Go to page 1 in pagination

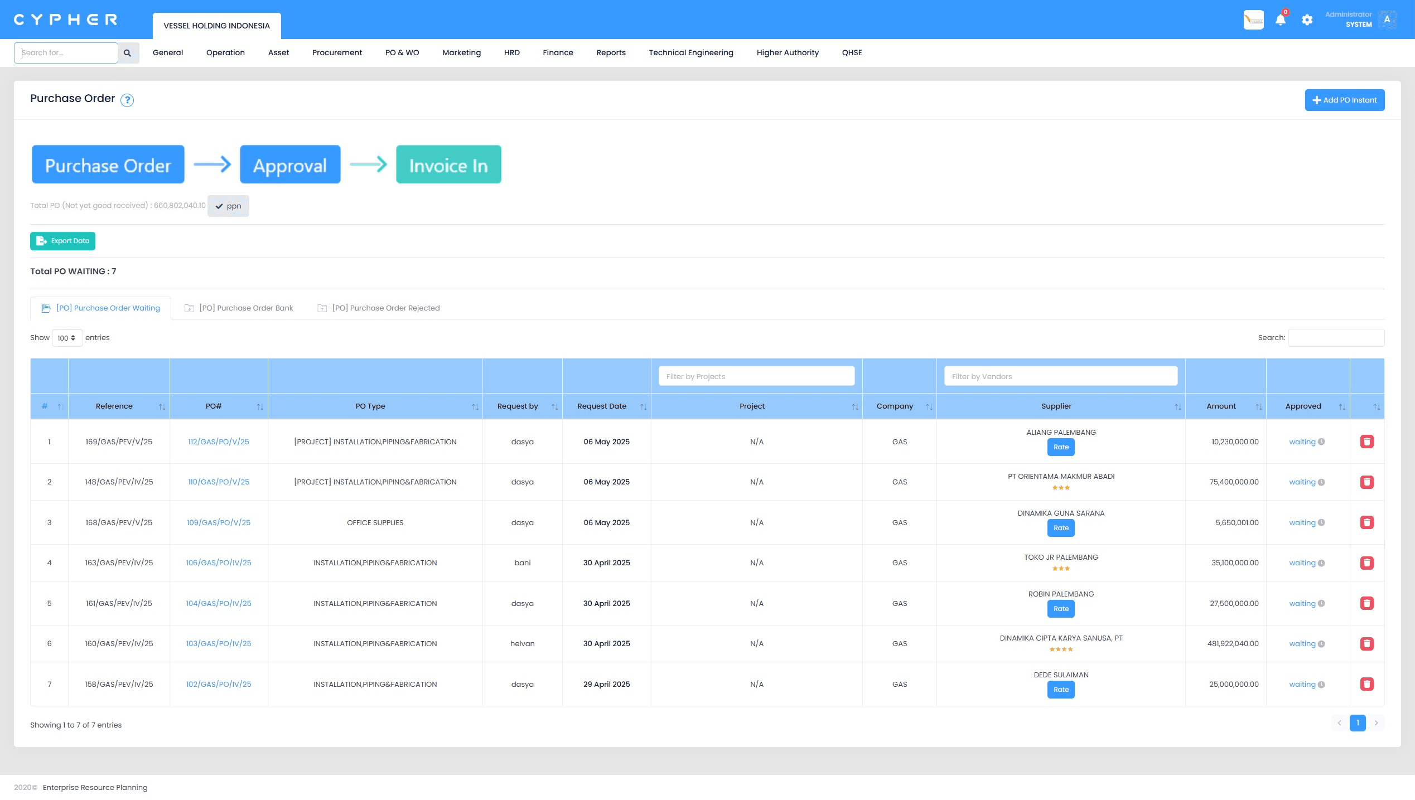(x=1358, y=723)
